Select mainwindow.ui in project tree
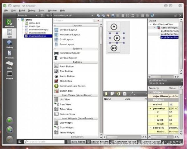Screen dimensions: 187x149 point(38,36)
